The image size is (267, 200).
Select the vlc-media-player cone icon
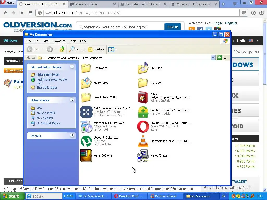click(x=143, y=141)
